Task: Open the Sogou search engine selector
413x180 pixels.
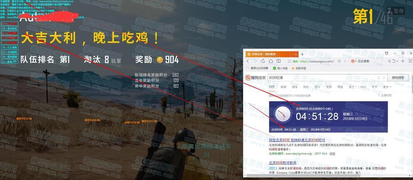Action: 353,61
